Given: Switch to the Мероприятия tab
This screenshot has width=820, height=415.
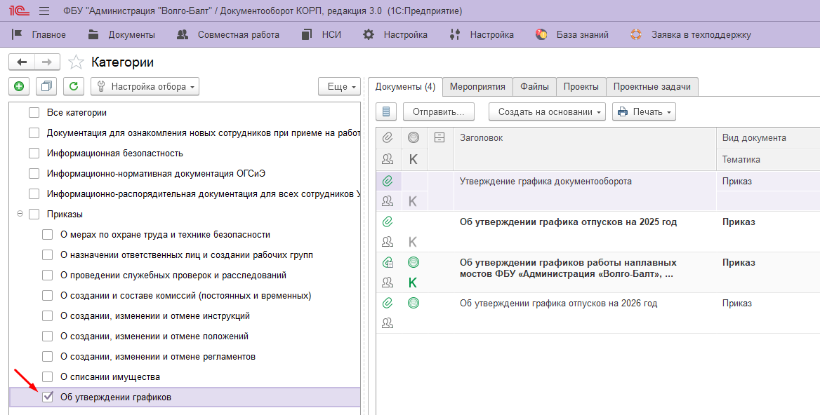Looking at the screenshot, I should tap(477, 87).
